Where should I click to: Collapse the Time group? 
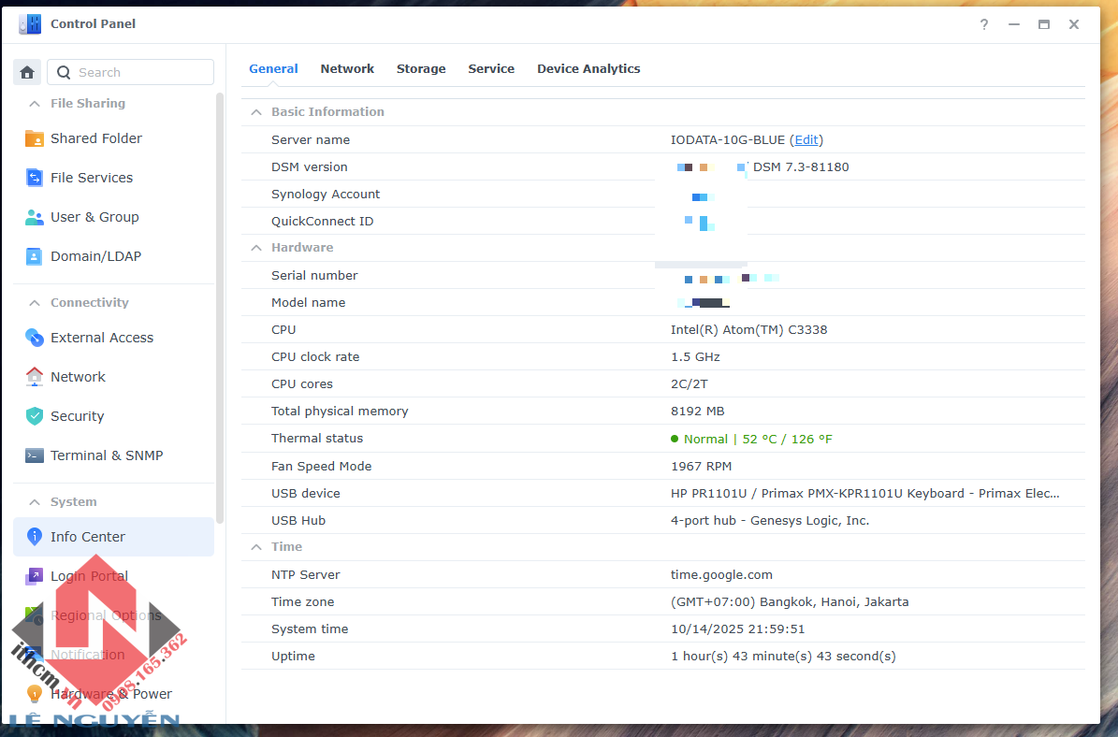tap(255, 547)
